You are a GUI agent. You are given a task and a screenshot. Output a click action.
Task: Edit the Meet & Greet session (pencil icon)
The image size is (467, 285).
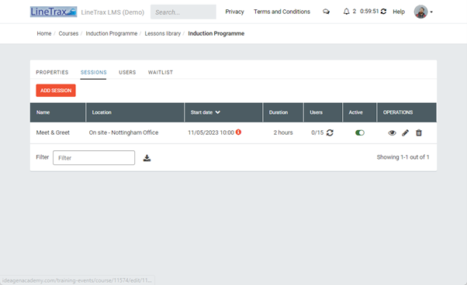click(x=406, y=133)
